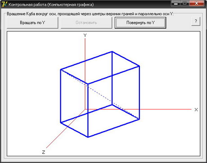
Task: Start rotation with the Вращать по Y button
Action: (32, 22)
